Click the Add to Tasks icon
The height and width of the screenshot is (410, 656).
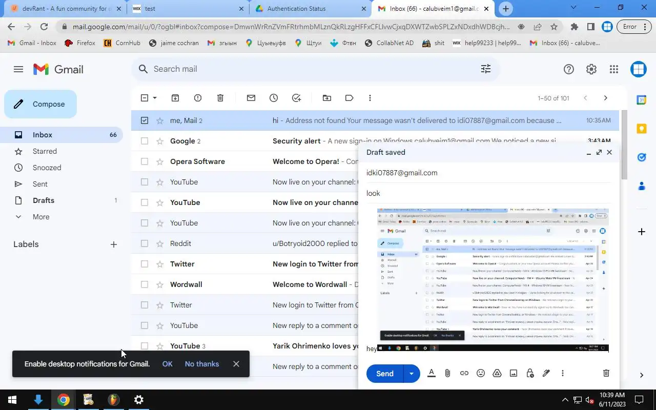click(296, 98)
